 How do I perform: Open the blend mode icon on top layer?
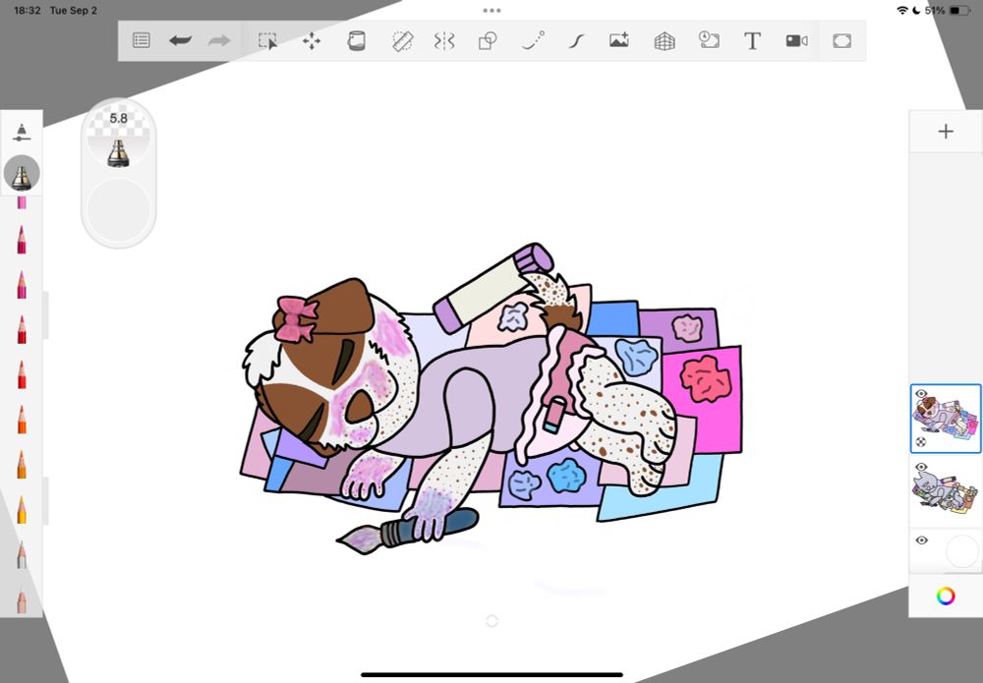tap(921, 442)
